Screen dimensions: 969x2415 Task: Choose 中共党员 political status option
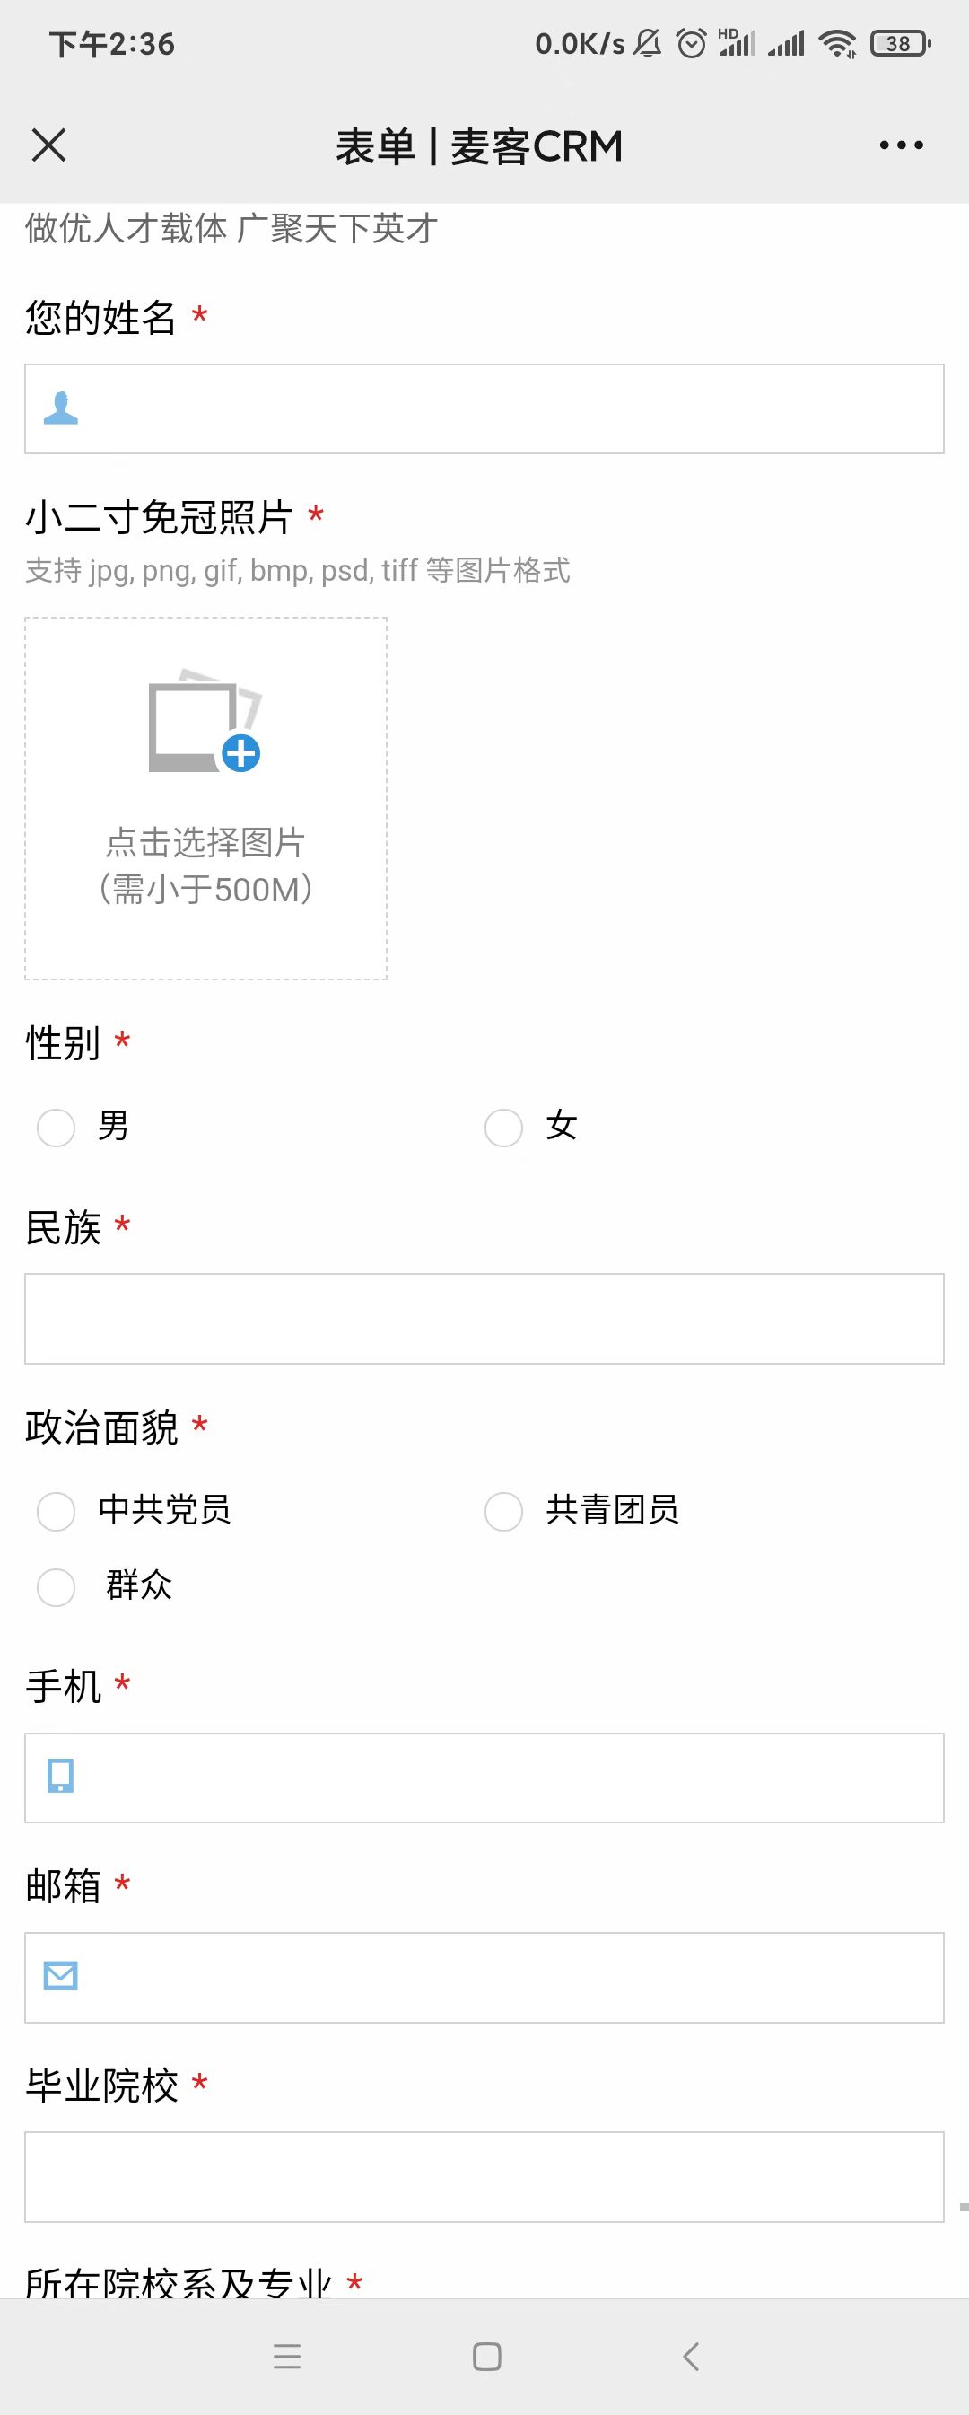[57, 1511]
